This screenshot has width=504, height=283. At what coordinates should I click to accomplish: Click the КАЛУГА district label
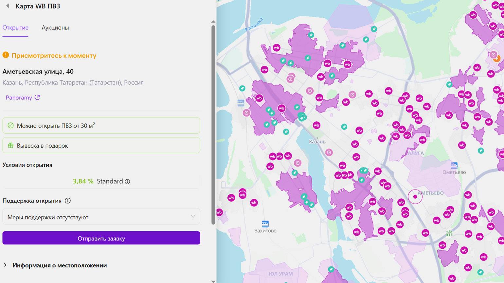click(x=414, y=153)
